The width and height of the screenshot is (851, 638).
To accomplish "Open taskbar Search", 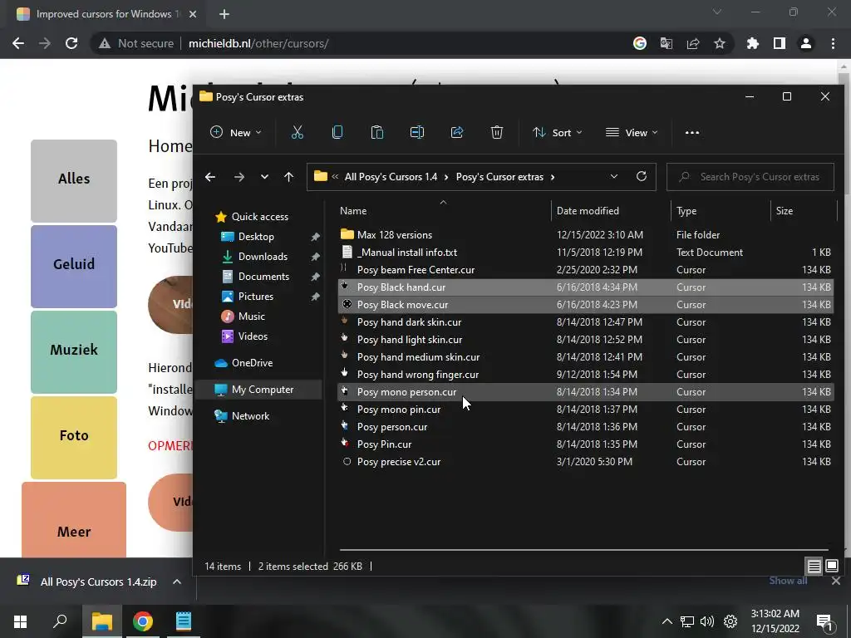I will click(60, 621).
